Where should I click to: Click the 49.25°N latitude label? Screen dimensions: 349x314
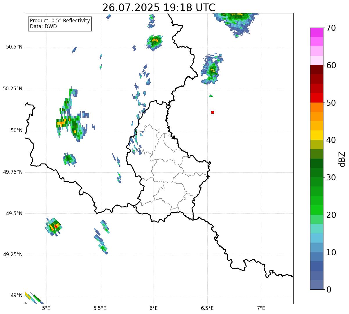click(x=13, y=255)
